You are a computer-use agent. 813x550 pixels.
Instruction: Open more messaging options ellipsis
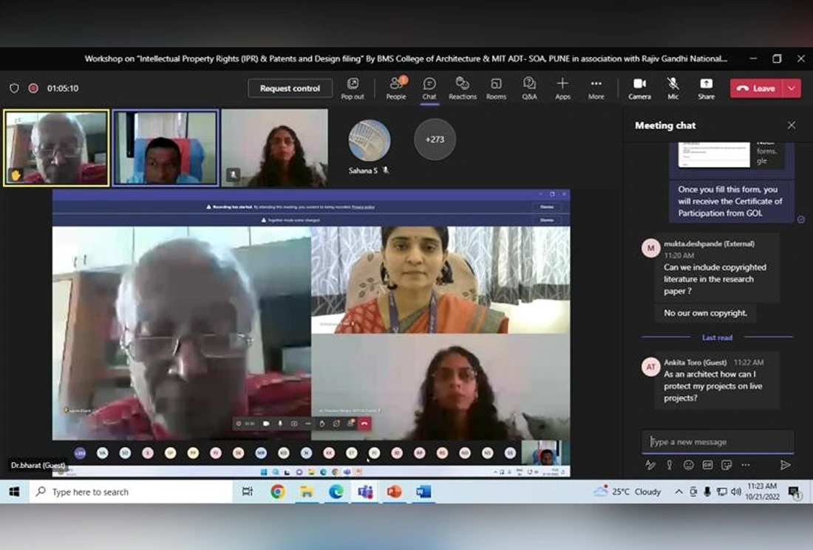pyautogui.click(x=746, y=465)
